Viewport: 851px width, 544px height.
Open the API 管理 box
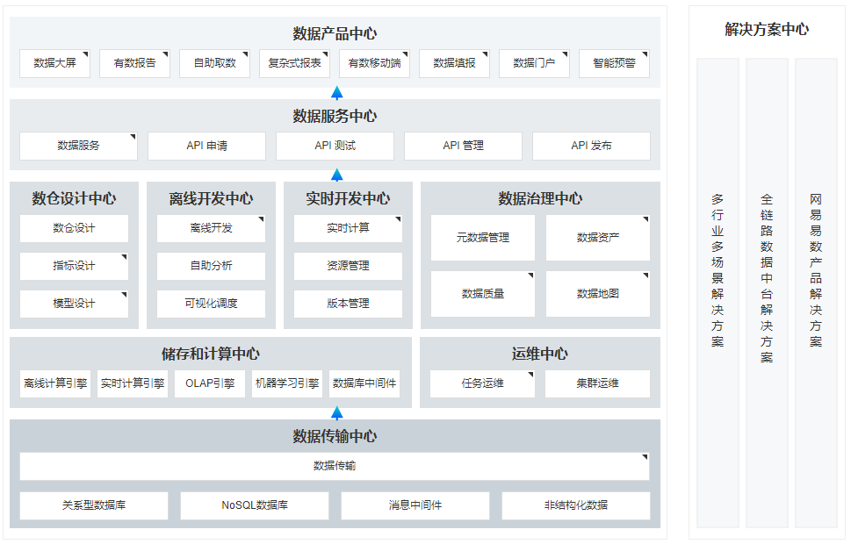pos(463,146)
